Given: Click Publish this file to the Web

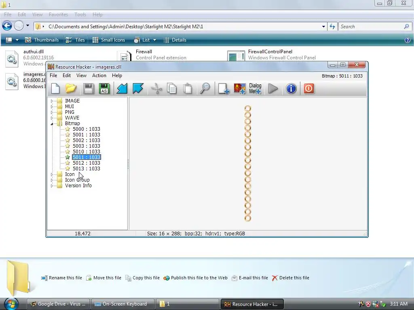Looking at the screenshot, I should pyautogui.click(x=195, y=278).
